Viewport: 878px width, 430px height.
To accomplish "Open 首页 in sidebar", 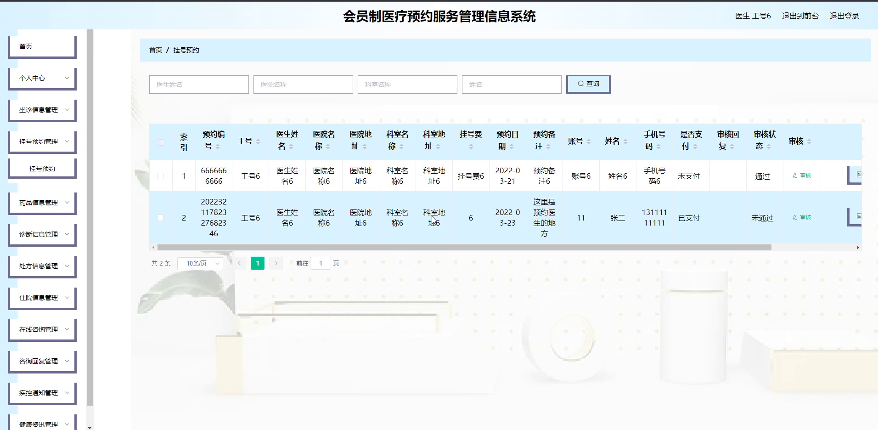I will tap(42, 46).
